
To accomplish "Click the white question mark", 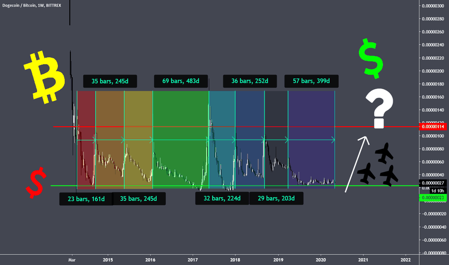I will (x=379, y=108).
